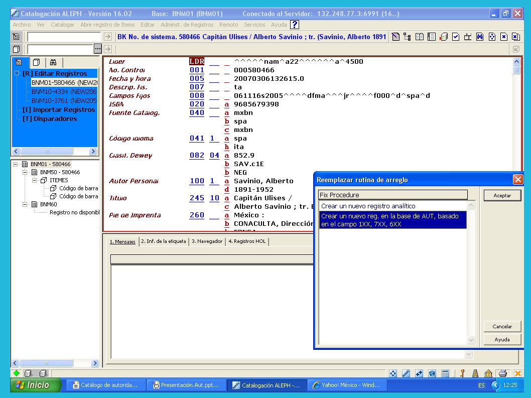Click the single-page X close record icon
Viewport: 531px width, 398px height.
[x=504, y=37]
